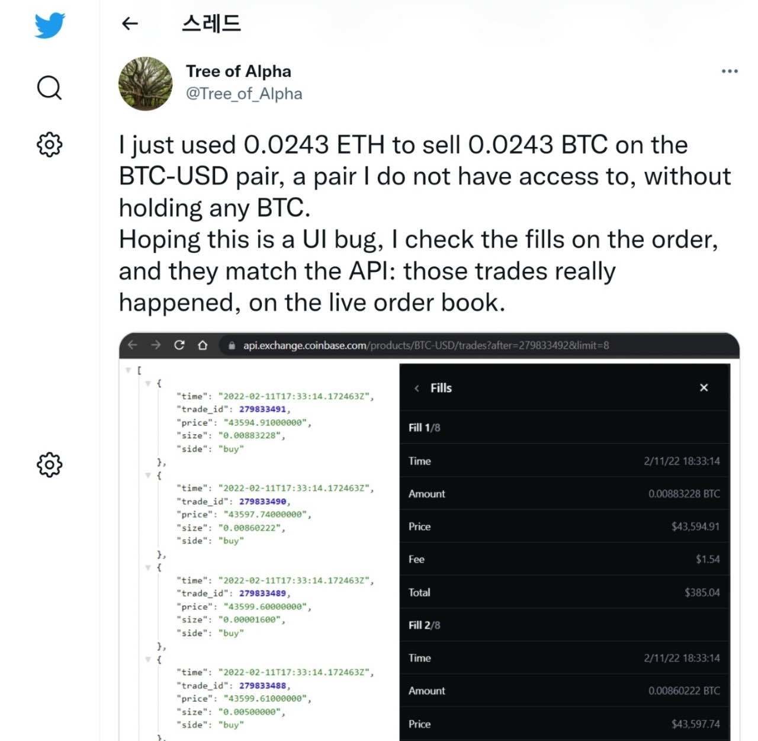Open search via the magnifier icon
Screen dimensions: 758x741
tap(49, 88)
